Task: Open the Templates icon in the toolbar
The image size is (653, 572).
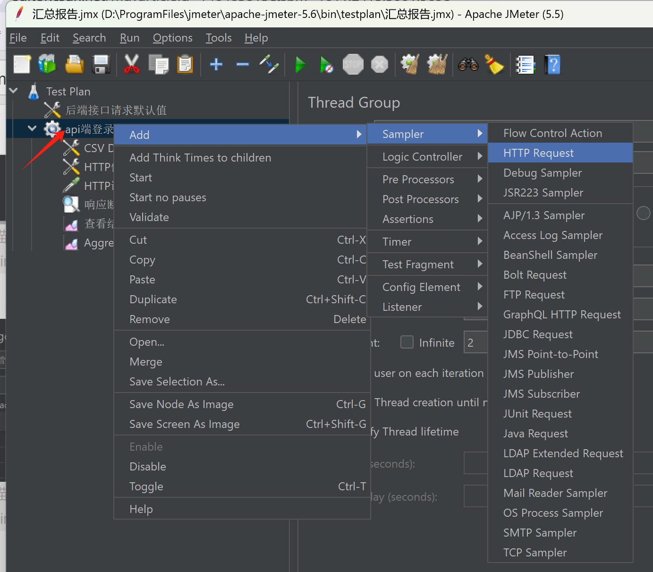Action: tap(47, 65)
